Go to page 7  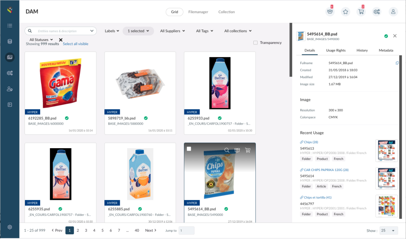point(119,231)
